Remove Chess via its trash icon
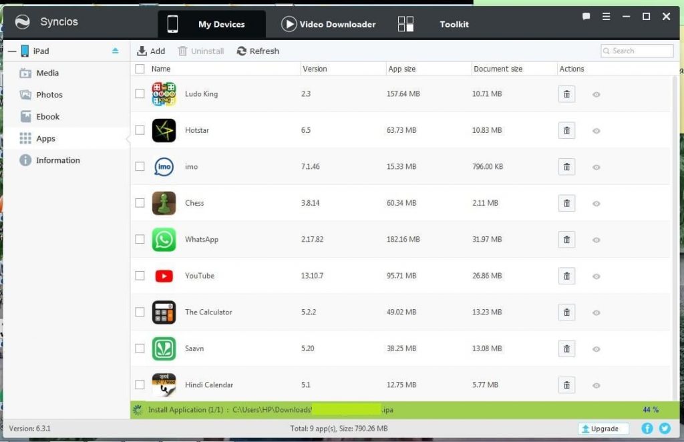684x442 pixels. click(566, 203)
